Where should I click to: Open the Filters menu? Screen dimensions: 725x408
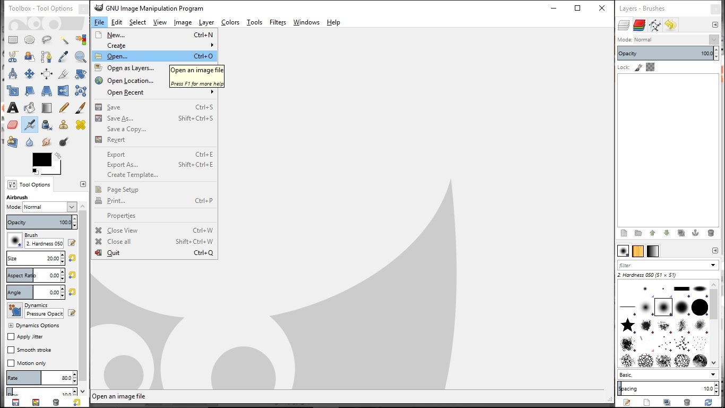pyautogui.click(x=278, y=22)
